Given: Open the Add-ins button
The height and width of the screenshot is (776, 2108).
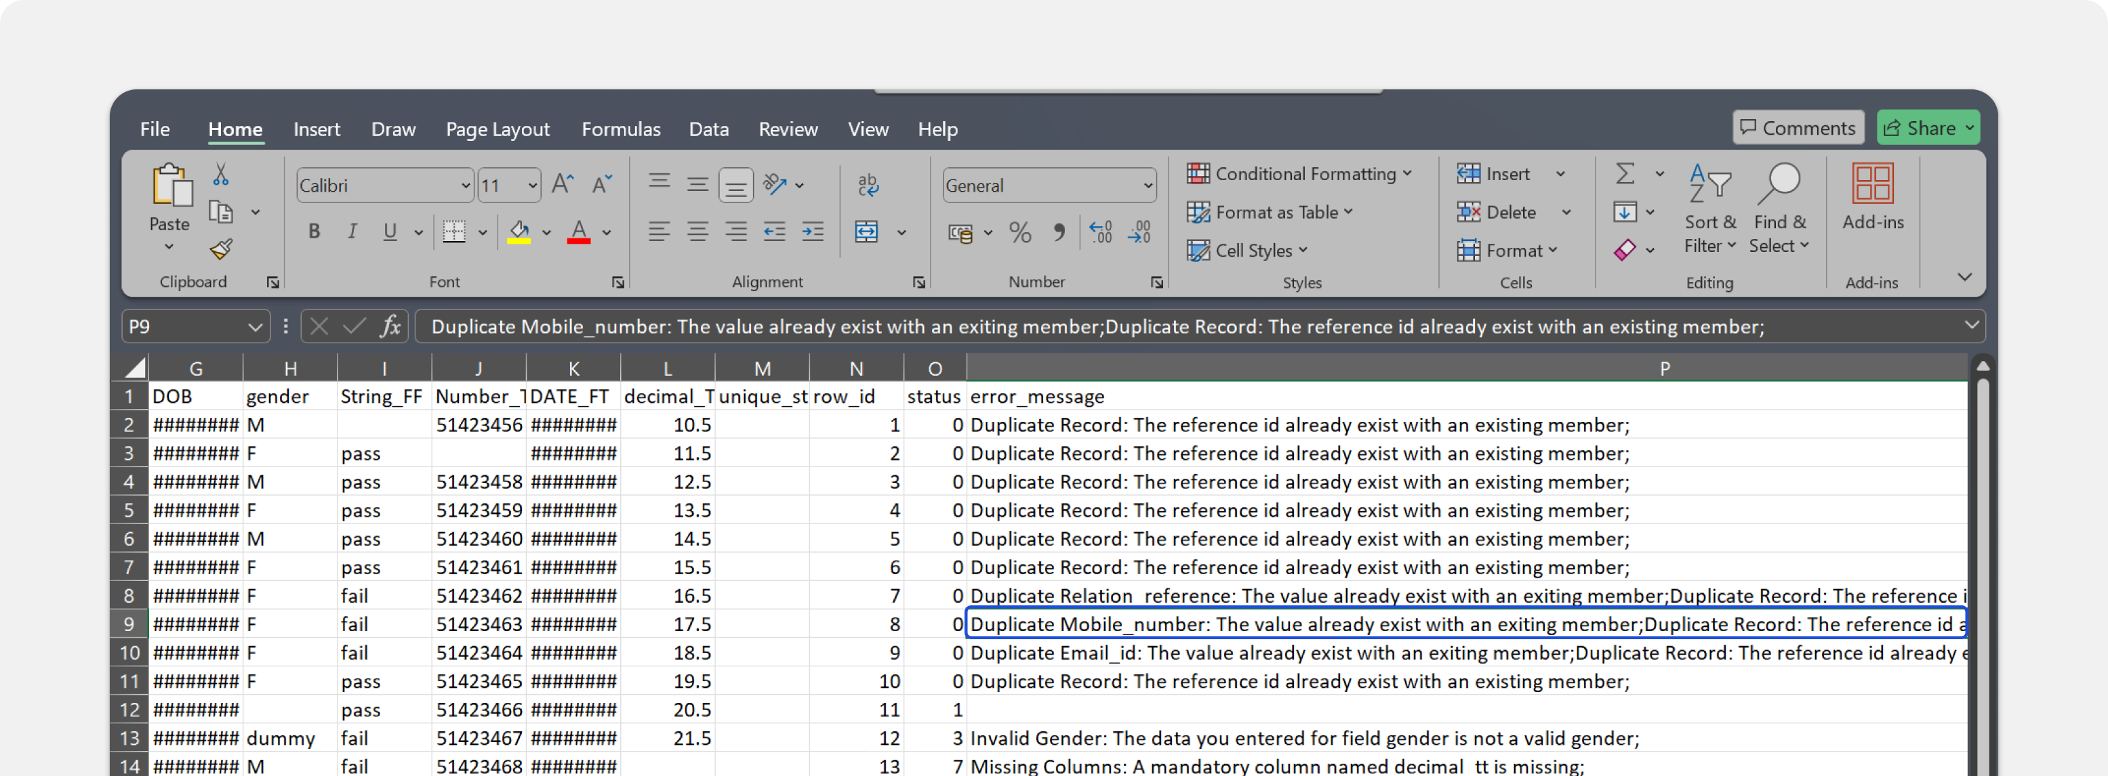Looking at the screenshot, I should (x=1872, y=197).
